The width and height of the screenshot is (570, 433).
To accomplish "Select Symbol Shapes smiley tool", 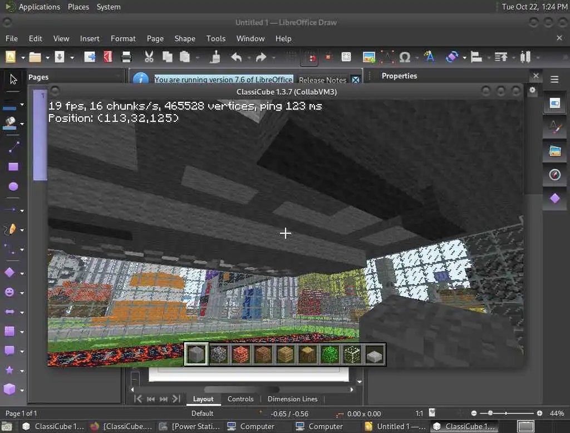I will [10, 292].
